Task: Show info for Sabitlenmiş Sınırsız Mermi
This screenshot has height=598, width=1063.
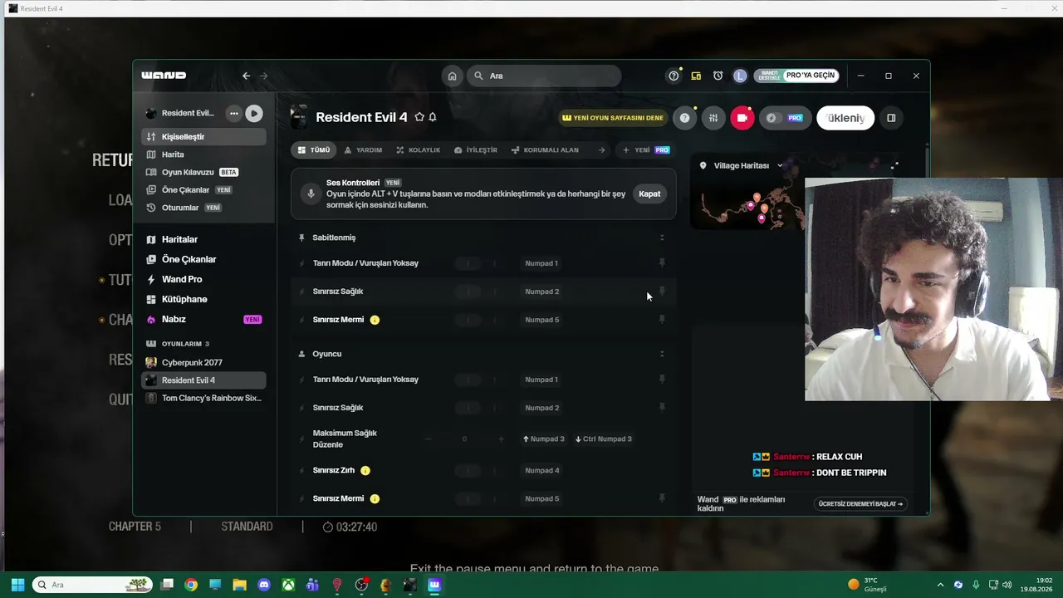Action: (x=375, y=320)
